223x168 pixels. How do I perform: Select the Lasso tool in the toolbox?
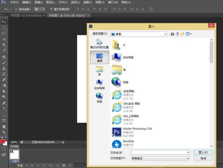pos(4,33)
